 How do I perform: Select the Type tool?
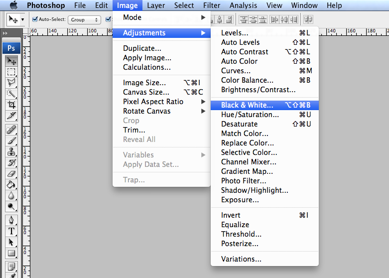tap(11, 231)
